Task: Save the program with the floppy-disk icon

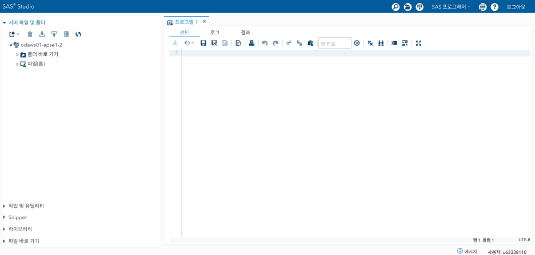Action: click(203, 43)
